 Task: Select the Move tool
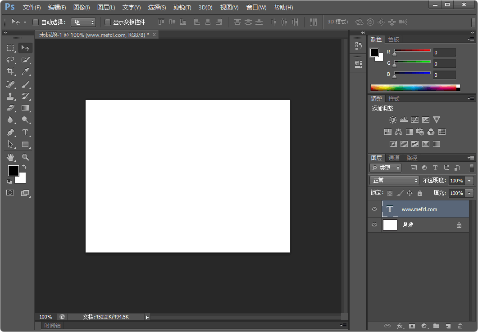click(26, 48)
